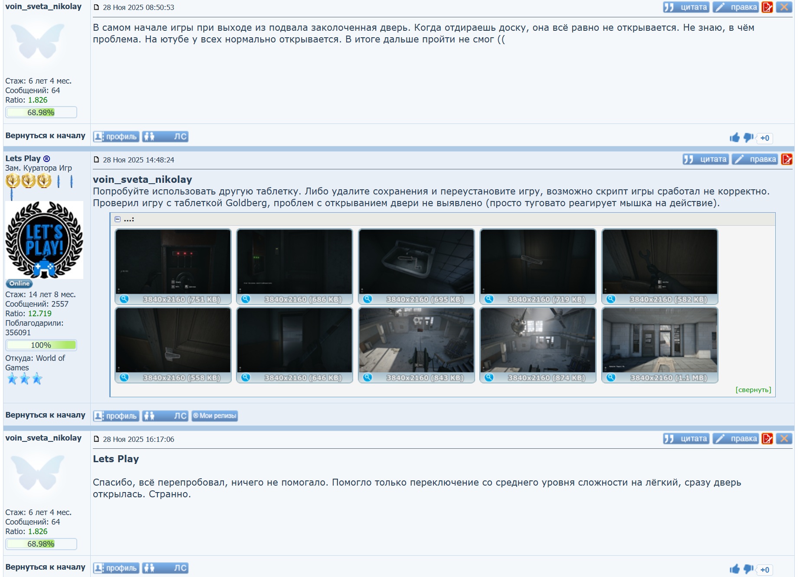Give thumbs up to first post
The image size is (800, 577).
(734, 138)
